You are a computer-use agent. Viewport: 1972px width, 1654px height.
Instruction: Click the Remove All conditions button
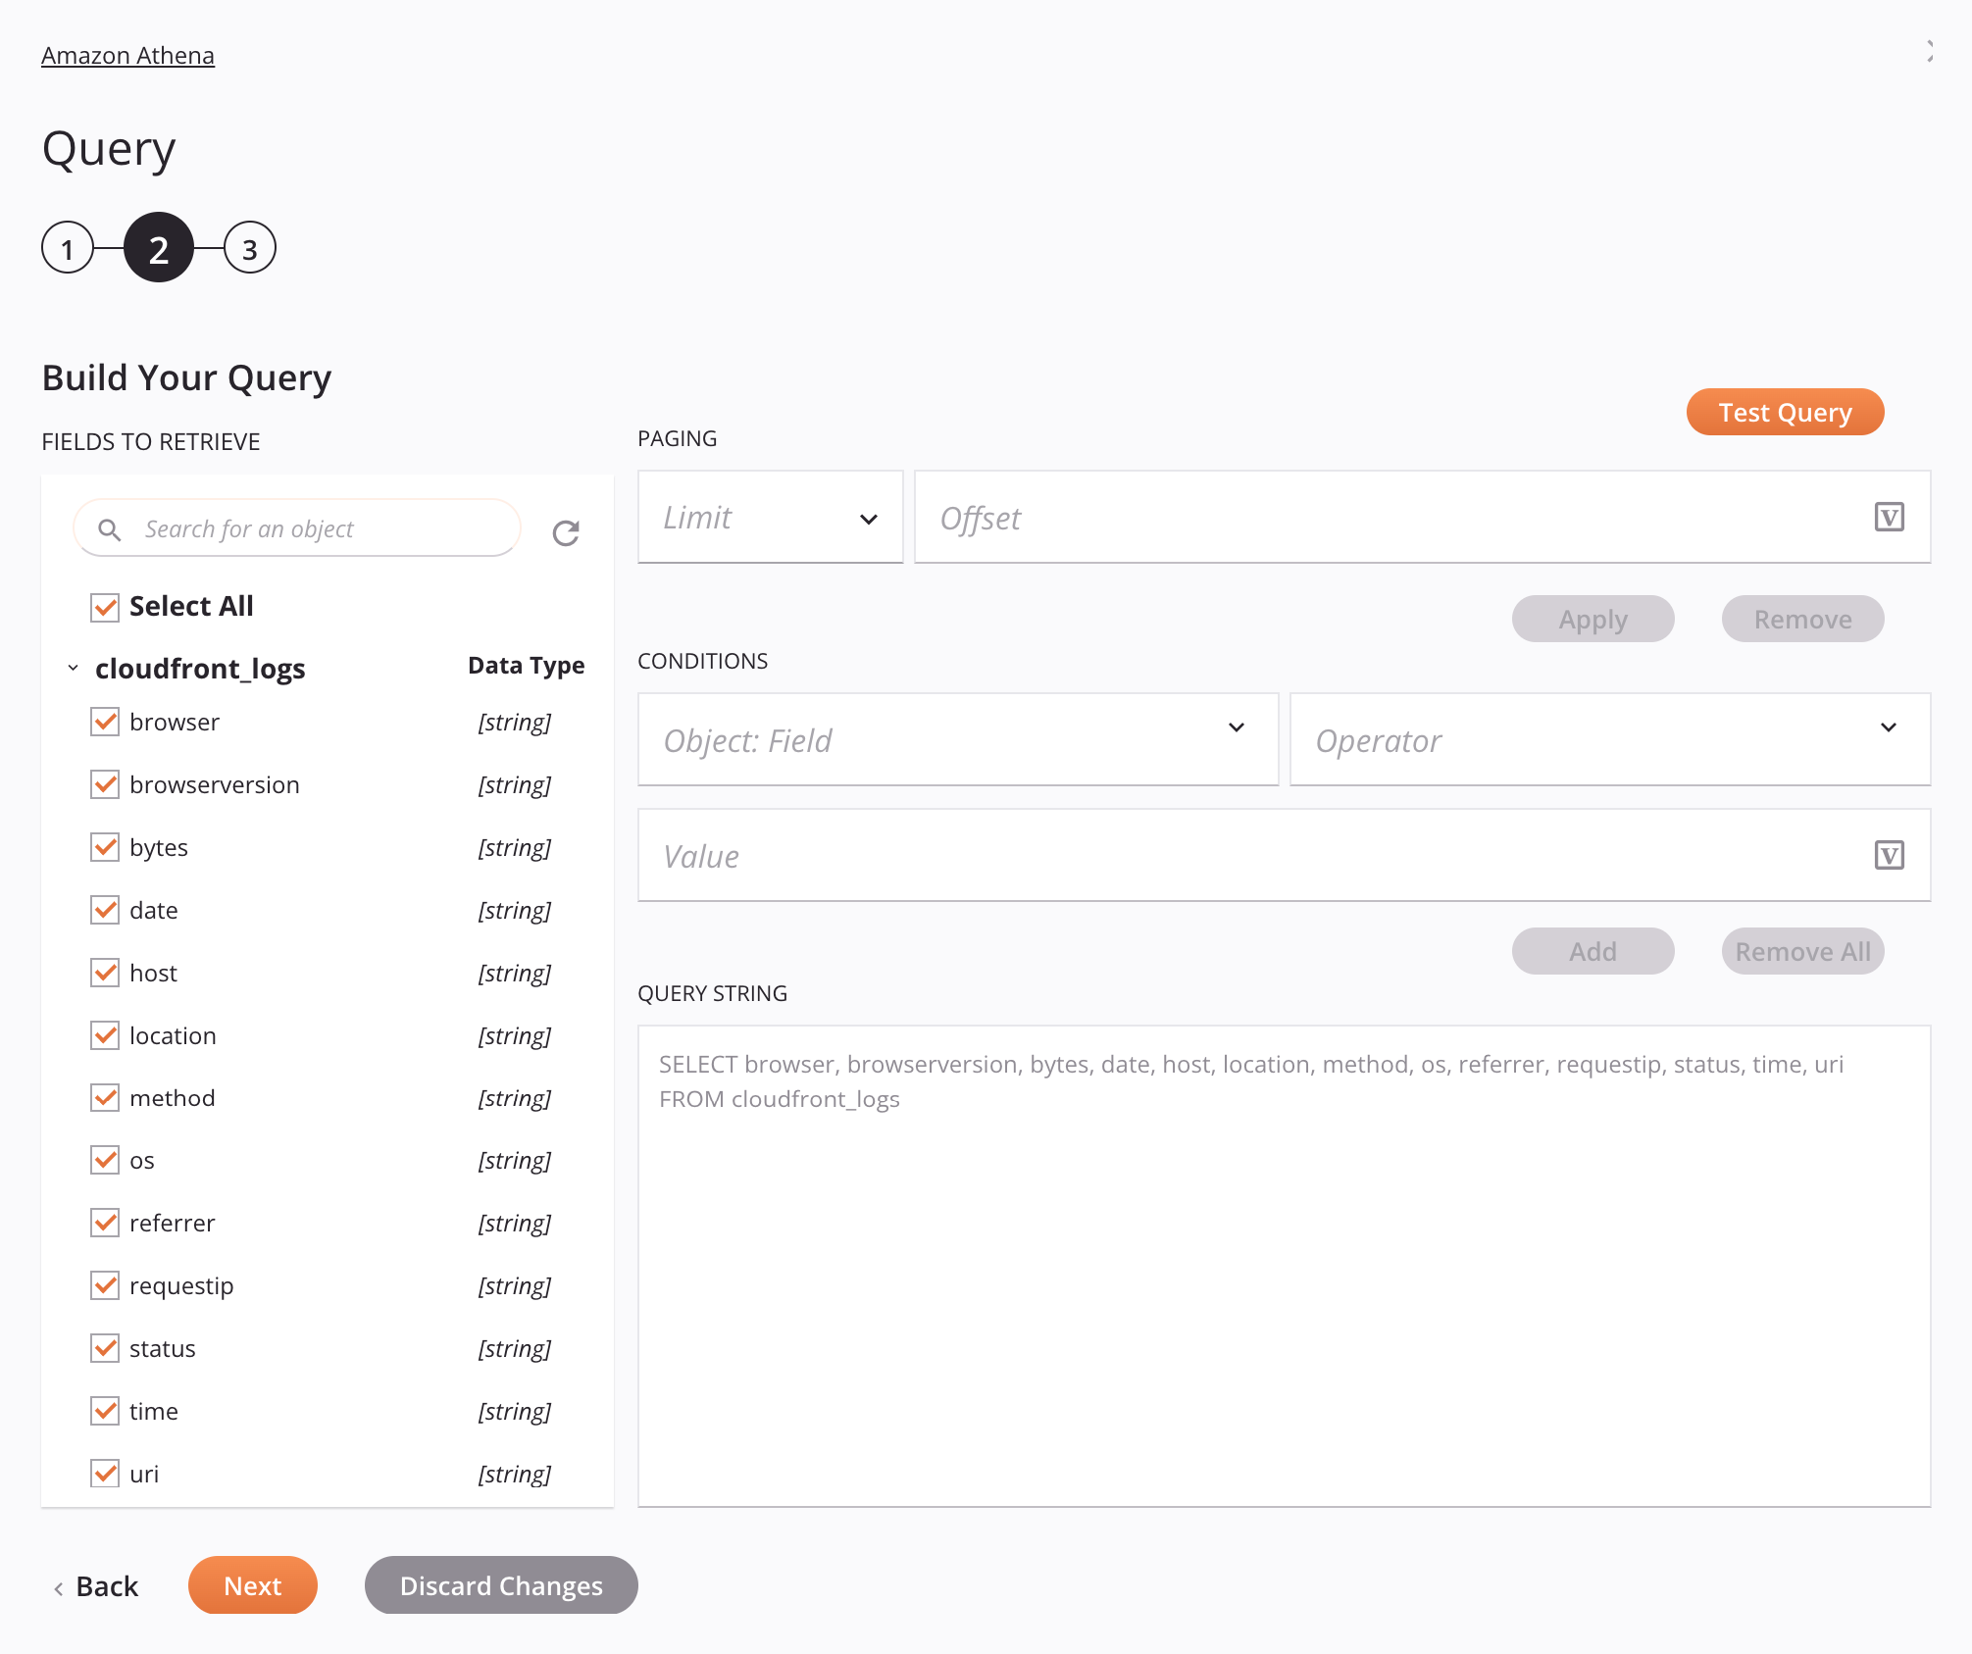point(1801,950)
